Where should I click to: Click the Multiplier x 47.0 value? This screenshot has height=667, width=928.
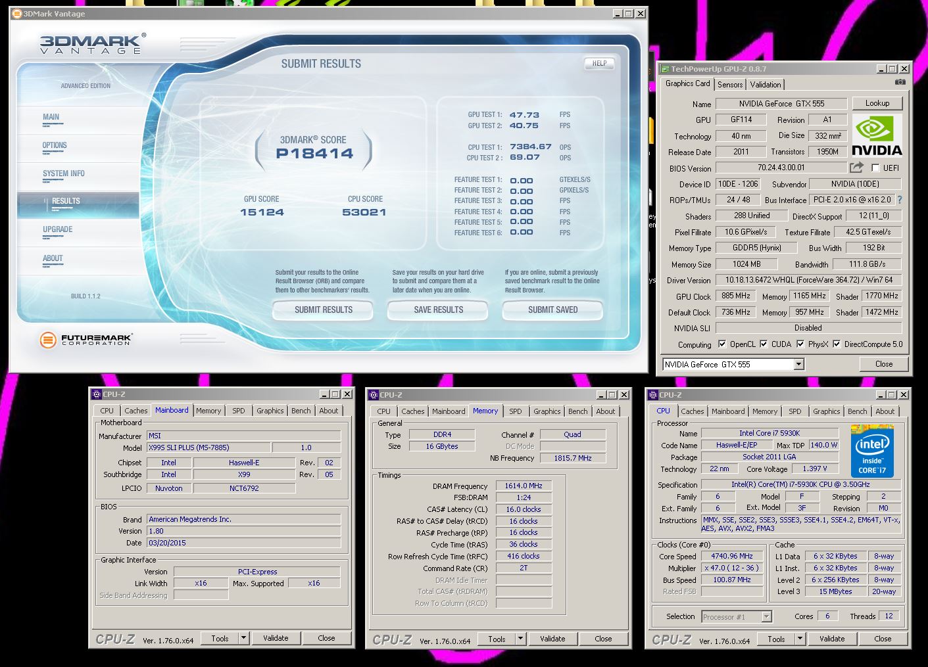coord(732,568)
